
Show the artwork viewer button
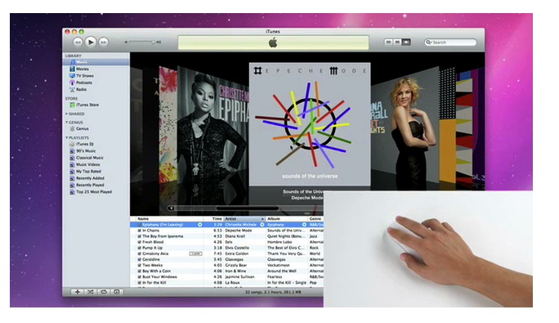pos(117,292)
